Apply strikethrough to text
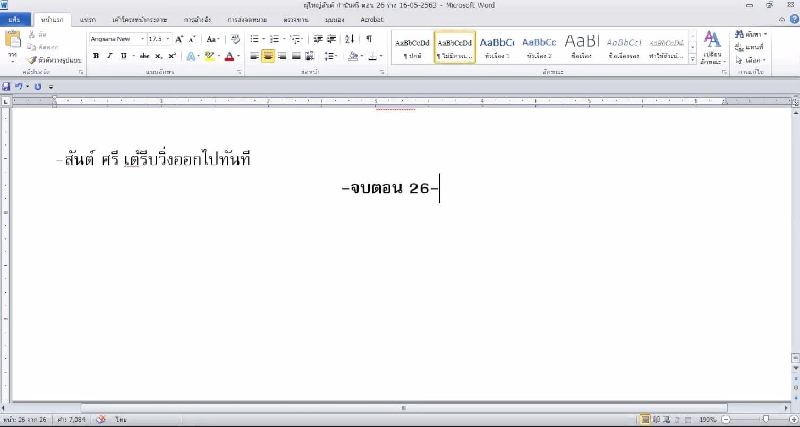This screenshot has height=427, width=800. tap(144, 56)
